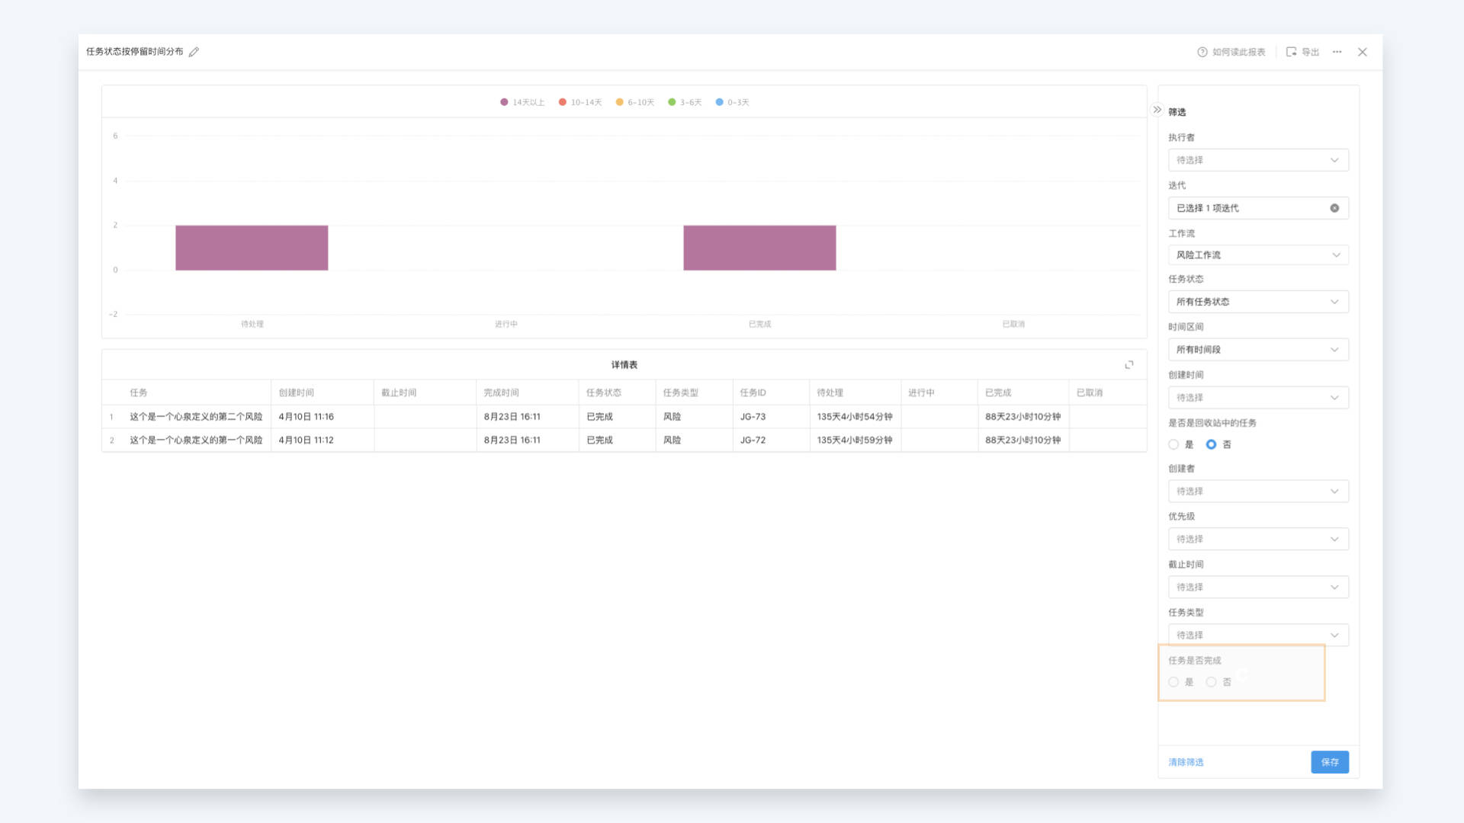Toggle the 6-10天 legend series

click(x=635, y=102)
